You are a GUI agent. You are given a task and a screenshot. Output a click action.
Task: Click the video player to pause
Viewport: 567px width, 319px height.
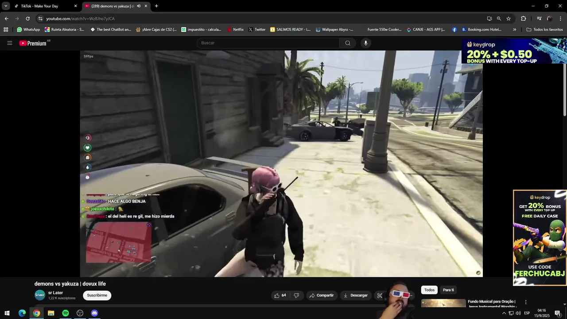[x=281, y=163]
